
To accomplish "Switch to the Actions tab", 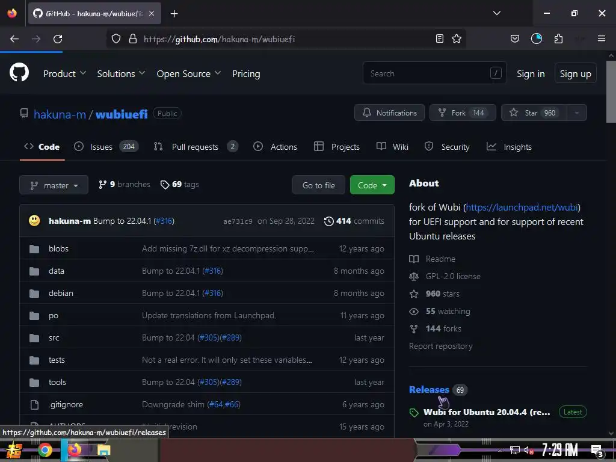I will (x=275, y=147).
